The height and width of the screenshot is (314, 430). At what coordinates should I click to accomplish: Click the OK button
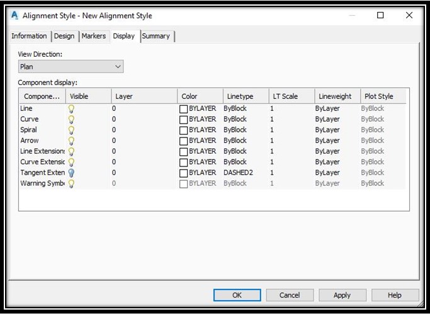point(237,295)
